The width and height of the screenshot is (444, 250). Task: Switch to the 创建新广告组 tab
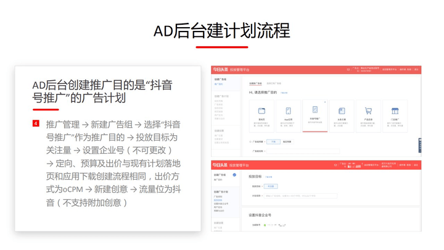(255, 83)
